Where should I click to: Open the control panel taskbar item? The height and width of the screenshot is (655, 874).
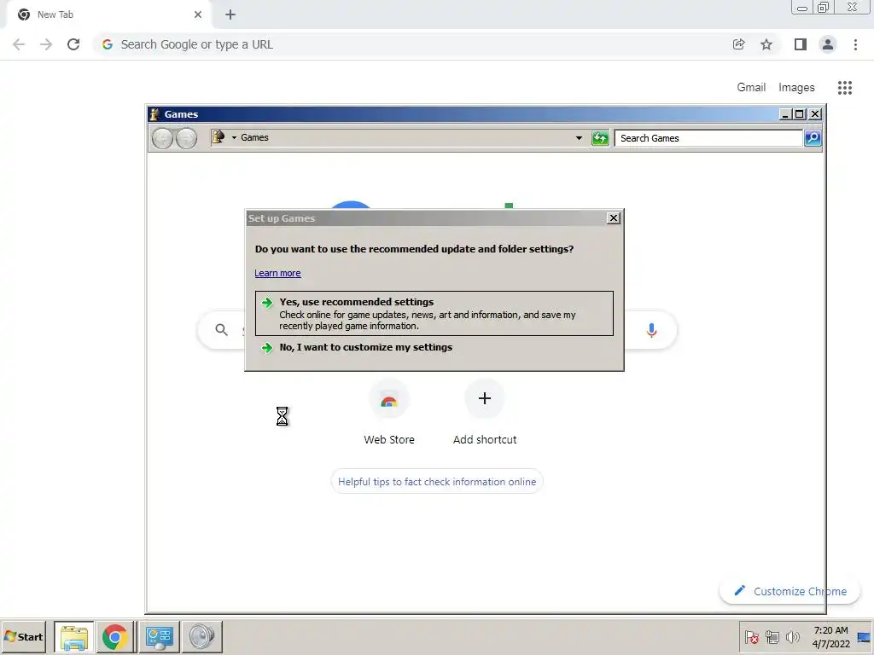tap(160, 636)
